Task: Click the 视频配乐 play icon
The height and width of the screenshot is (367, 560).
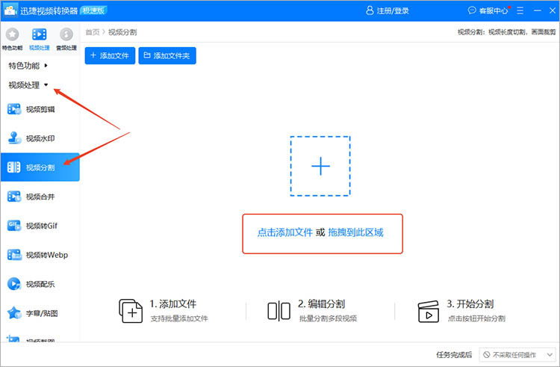Action: [14, 284]
